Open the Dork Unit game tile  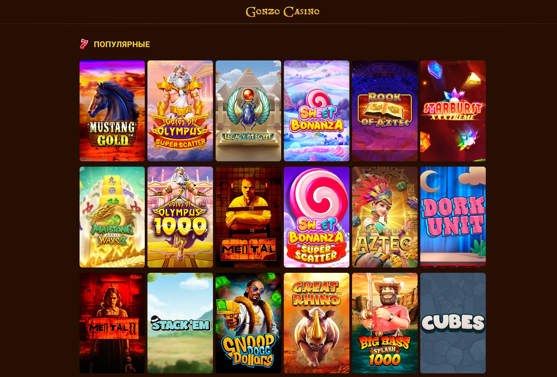click(453, 217)
